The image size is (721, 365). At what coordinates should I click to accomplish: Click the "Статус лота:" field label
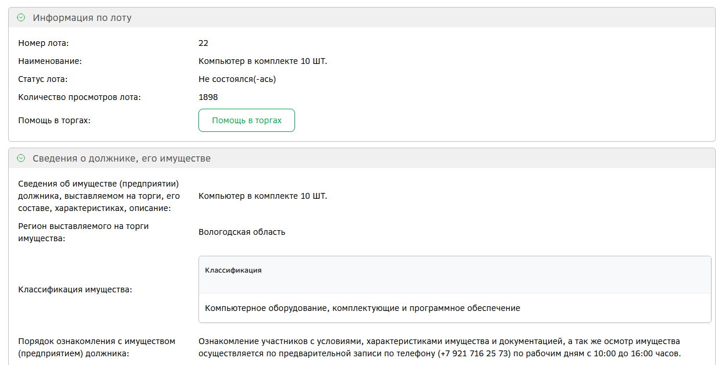(x=43, y=79)
